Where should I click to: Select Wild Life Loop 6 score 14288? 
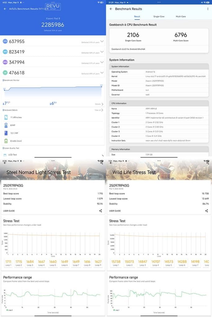tap(182, 263)
